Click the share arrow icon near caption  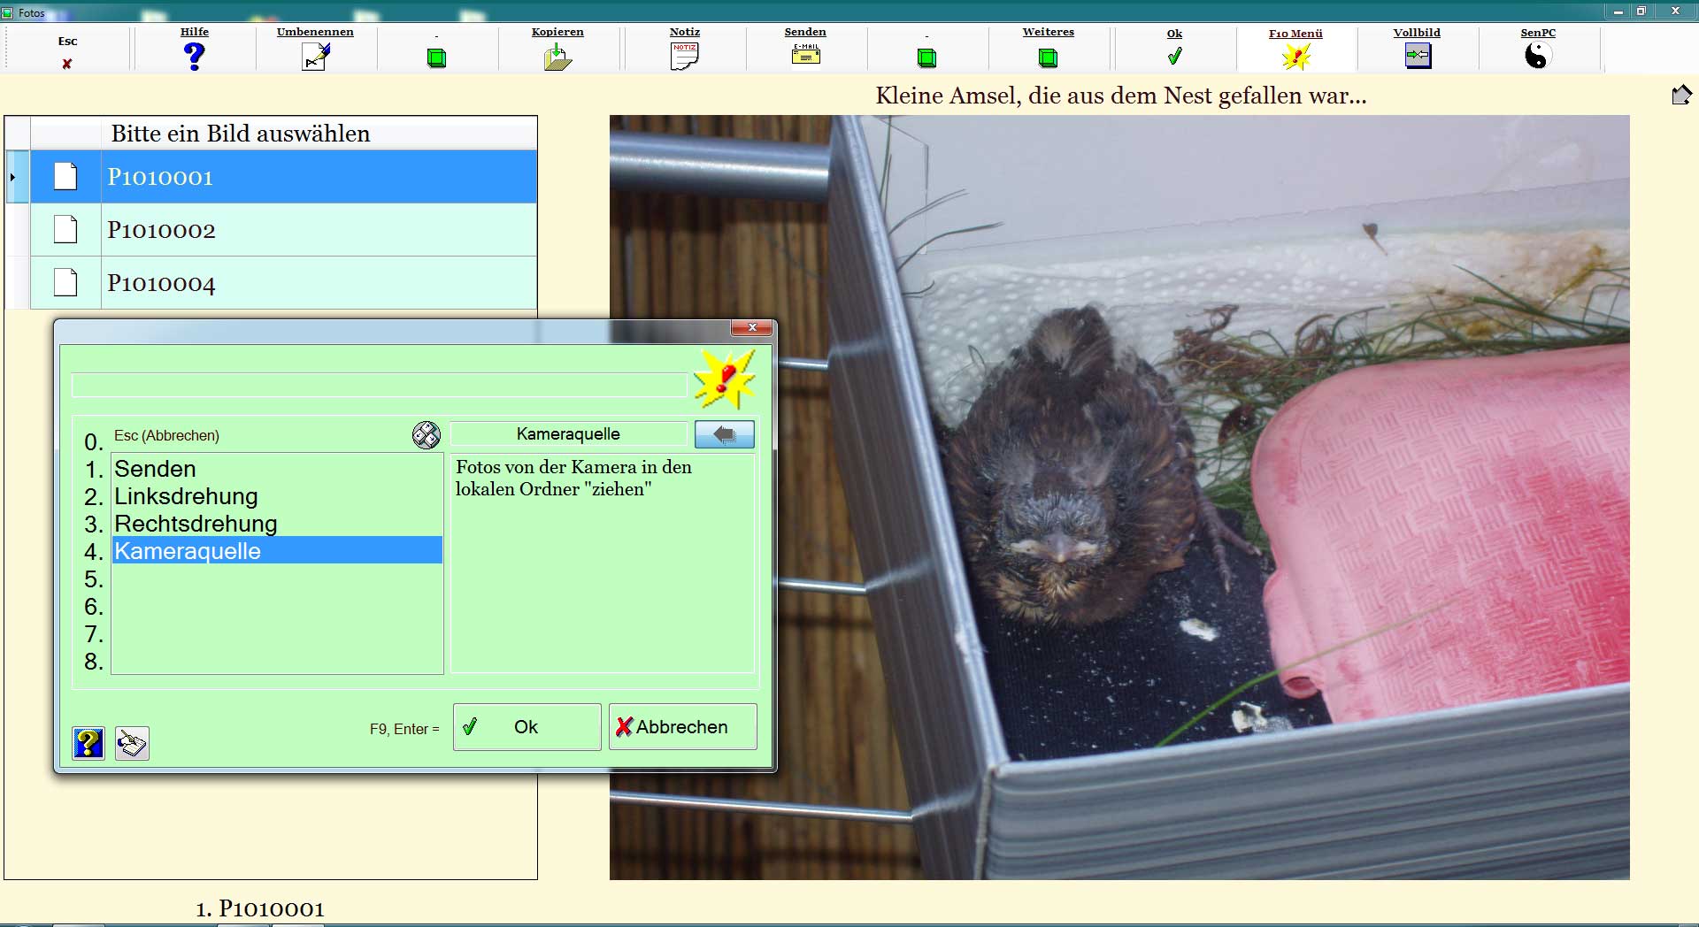coord(1681,95)
